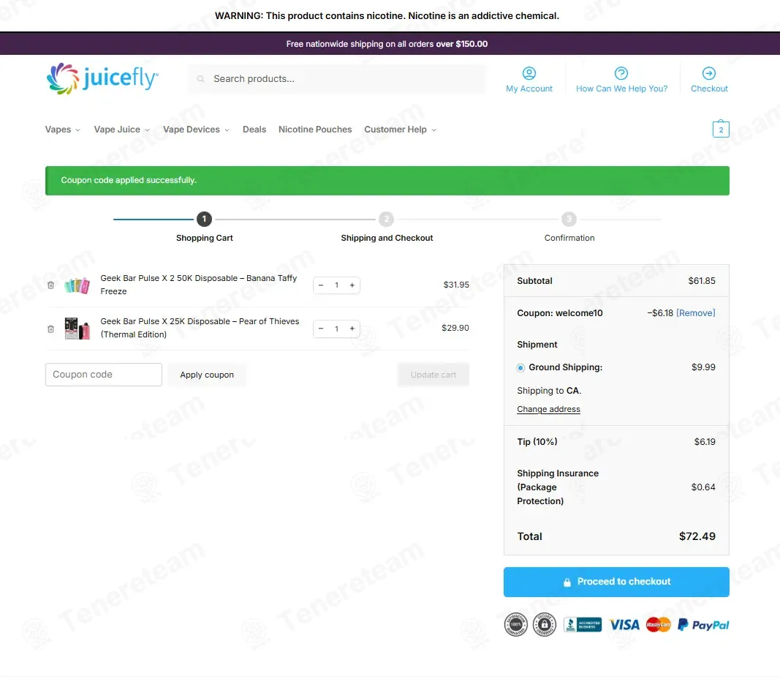Viewport: 780px width, 682px height.
Task: Decrease quantity of Banana Taffy Freeze
Action: 321,285
